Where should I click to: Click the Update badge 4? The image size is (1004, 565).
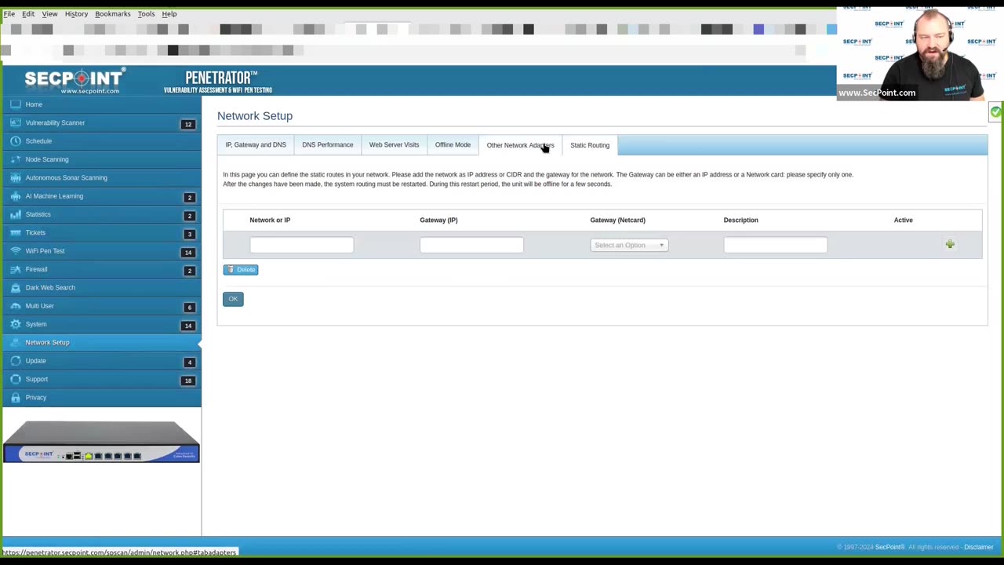pos(189,363)
